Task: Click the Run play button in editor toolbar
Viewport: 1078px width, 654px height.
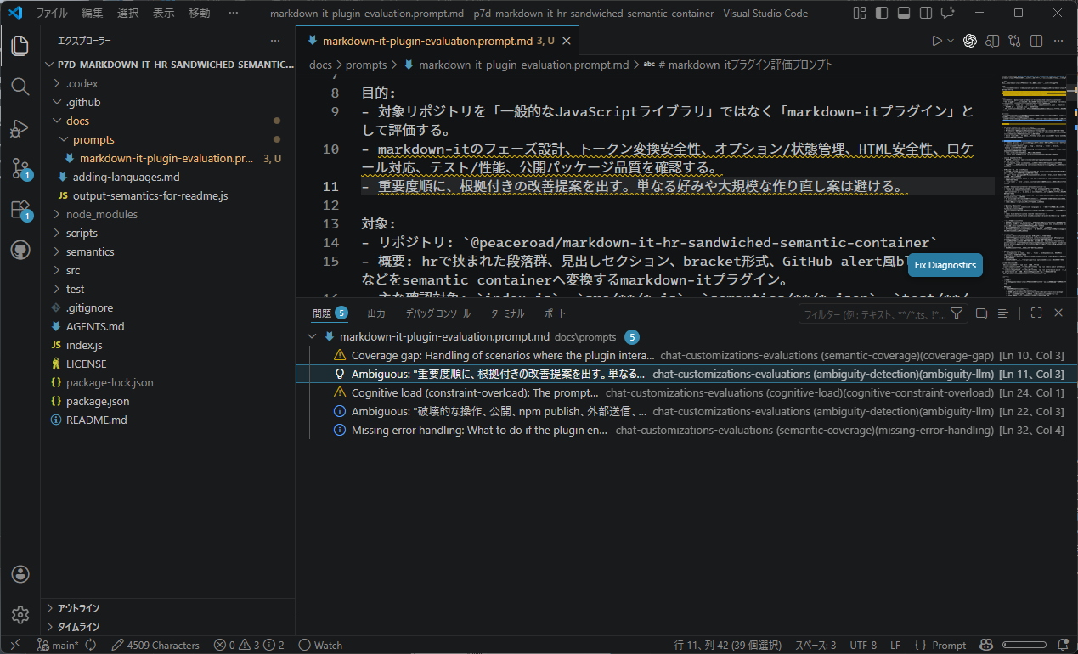Action: pos(937,41)
